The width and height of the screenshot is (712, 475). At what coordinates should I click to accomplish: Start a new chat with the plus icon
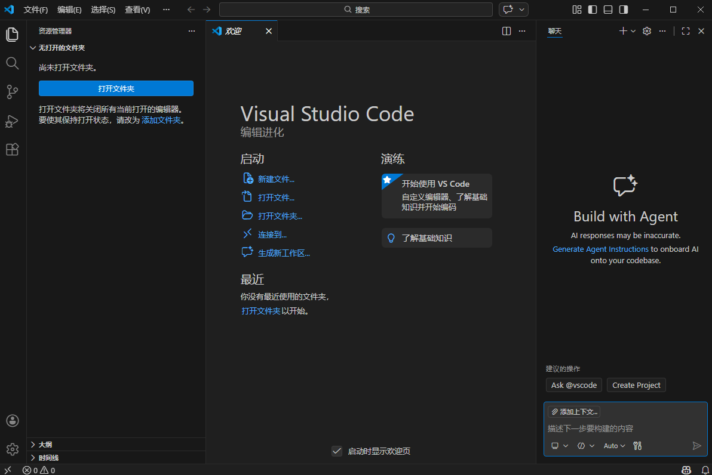tap(622, 31)
